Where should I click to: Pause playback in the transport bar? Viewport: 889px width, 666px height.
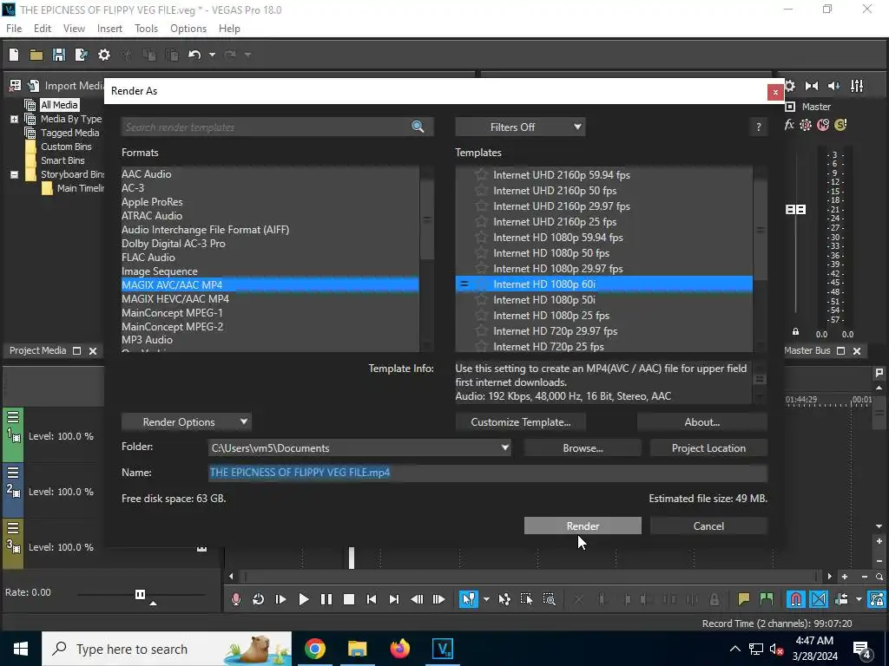[326, 599]
